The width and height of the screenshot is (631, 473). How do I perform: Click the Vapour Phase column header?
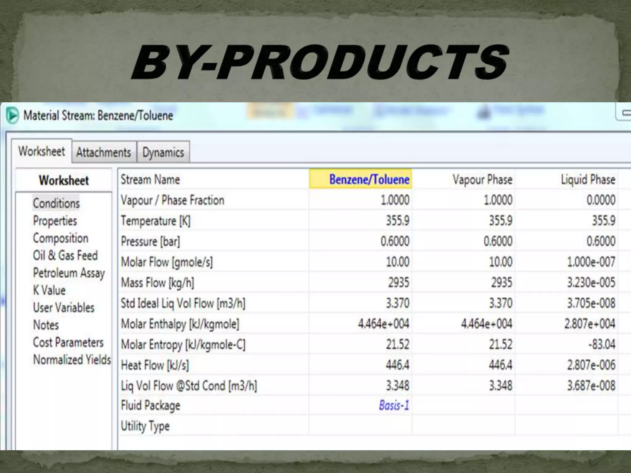(x=482, y=179)
